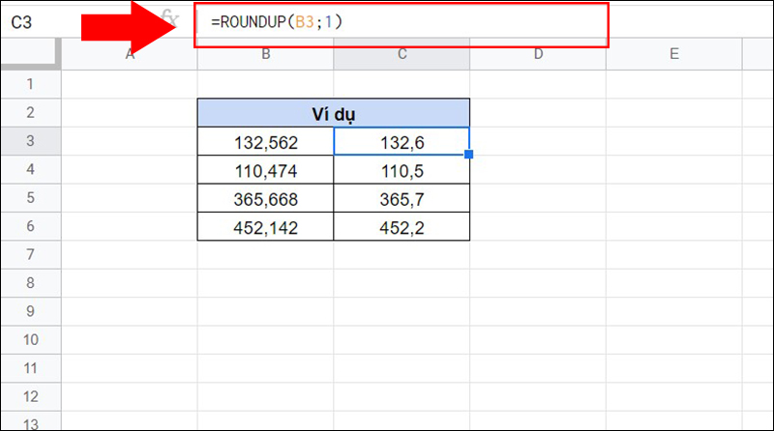Click the blue fill handle of cell C3
The image size is (774, 431).
pyautogui.click(x=469, y=155)
